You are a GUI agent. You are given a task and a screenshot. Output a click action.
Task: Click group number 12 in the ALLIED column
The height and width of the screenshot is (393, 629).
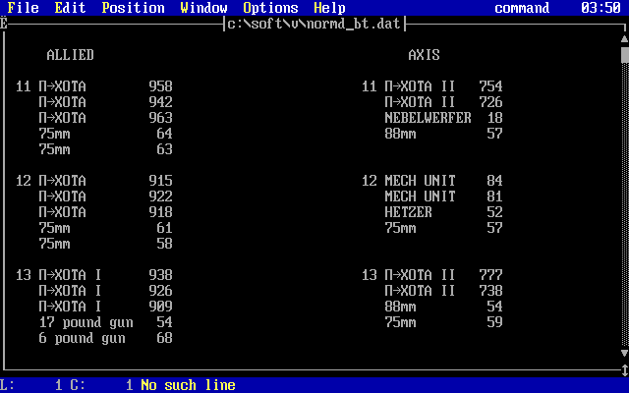[x=24, y=181]
